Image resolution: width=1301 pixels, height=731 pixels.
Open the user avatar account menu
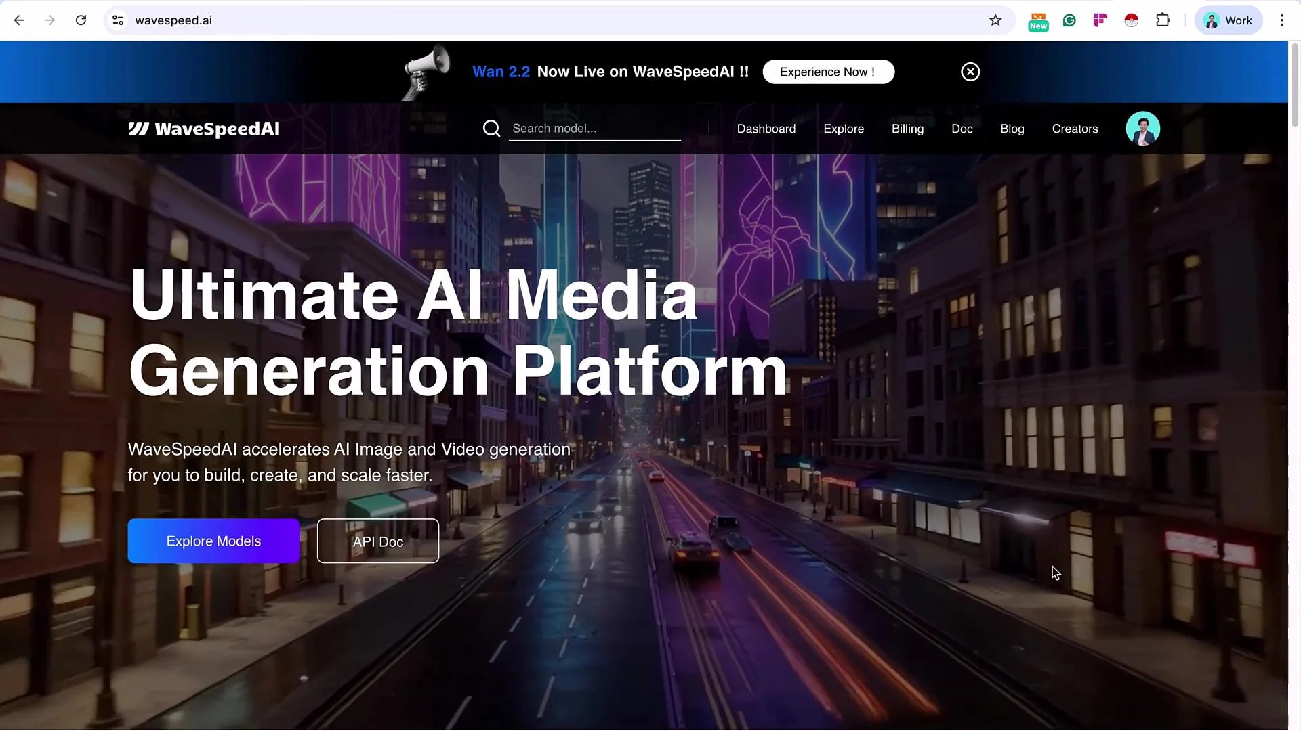[1142, 129]
